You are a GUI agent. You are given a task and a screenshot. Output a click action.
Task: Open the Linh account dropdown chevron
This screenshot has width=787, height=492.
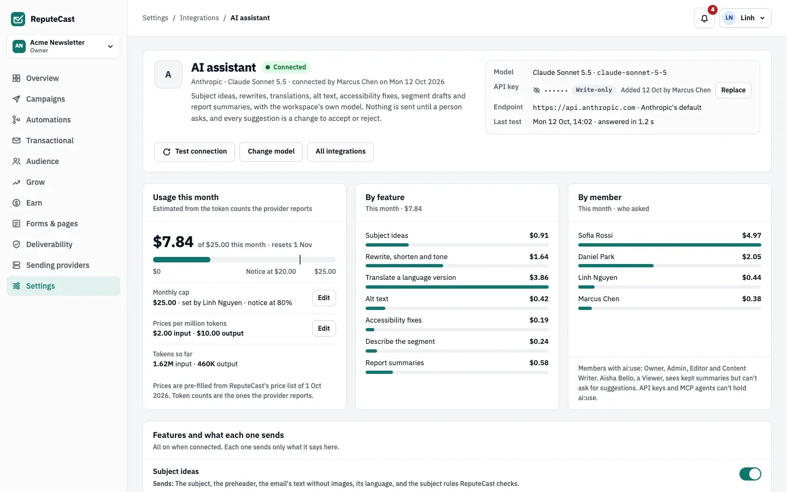[x=762, y=18]
